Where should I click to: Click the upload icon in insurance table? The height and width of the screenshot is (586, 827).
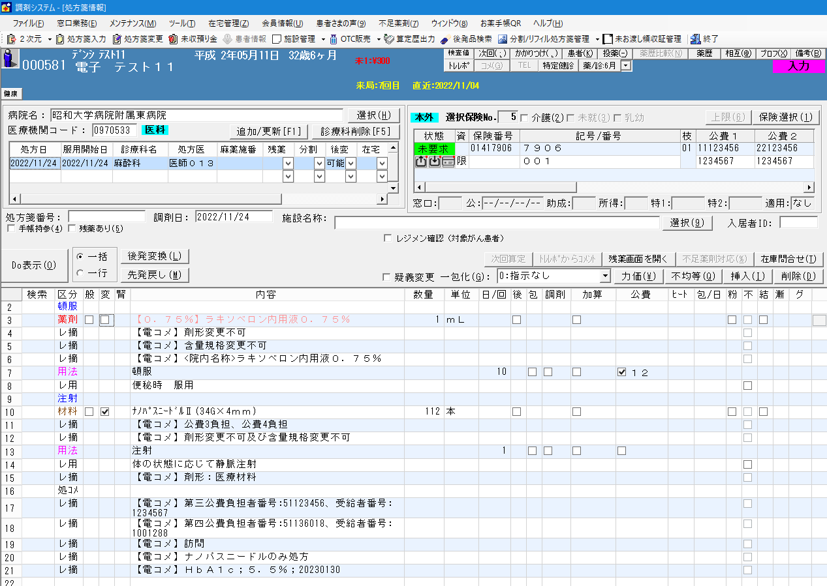421,162
